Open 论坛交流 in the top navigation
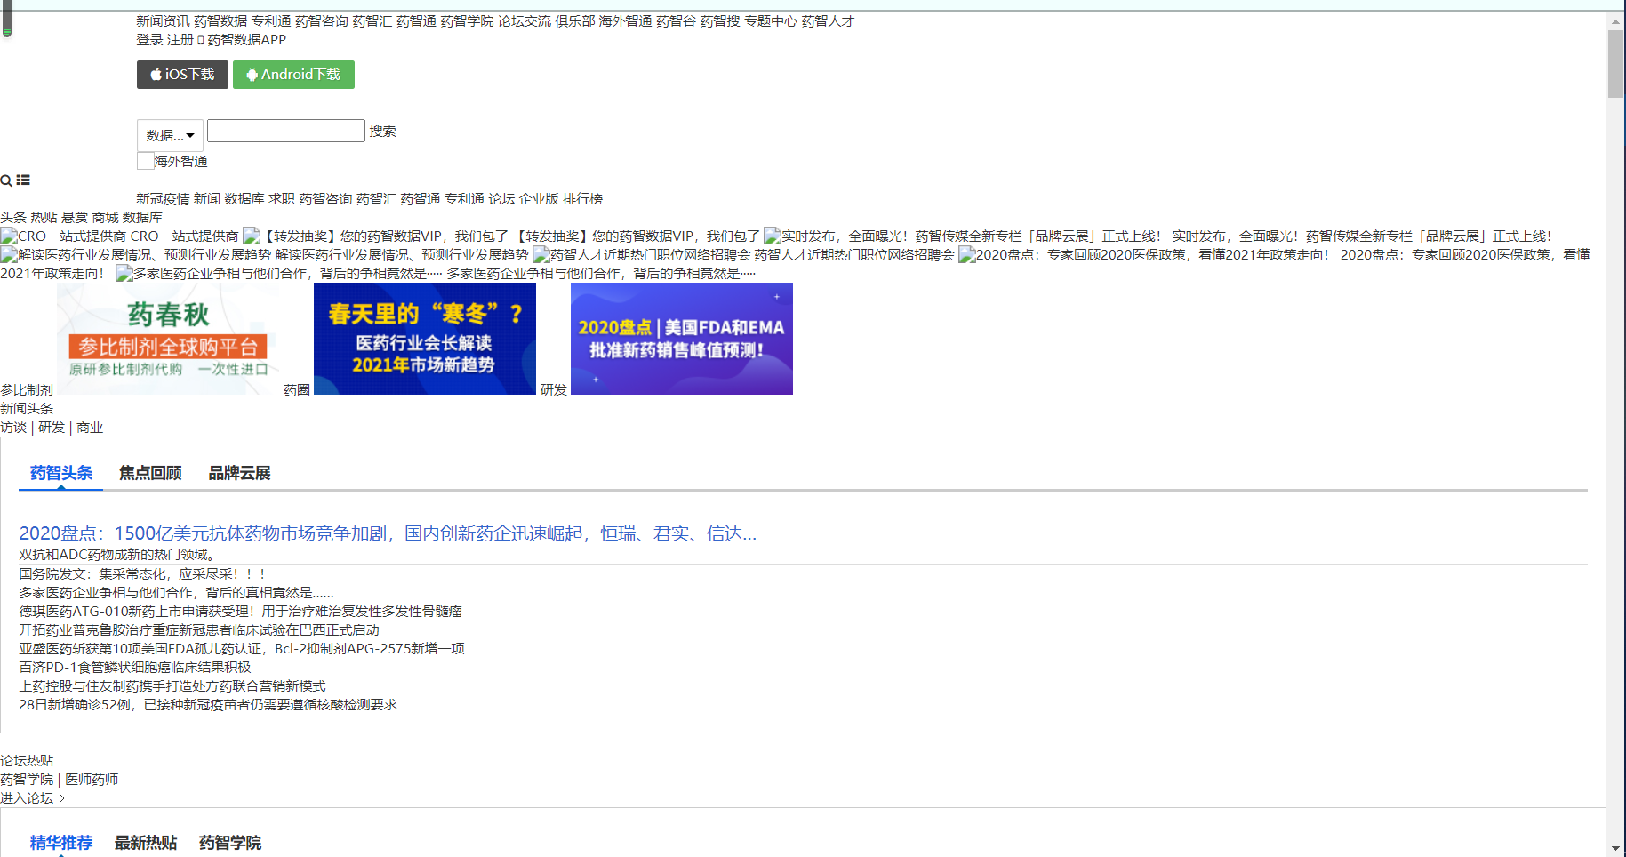The height and width of the screenshot is (857, 1626). click(525, 21)
